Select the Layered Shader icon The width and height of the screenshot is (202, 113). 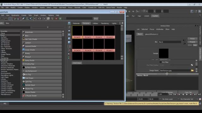tap(24, 46)
